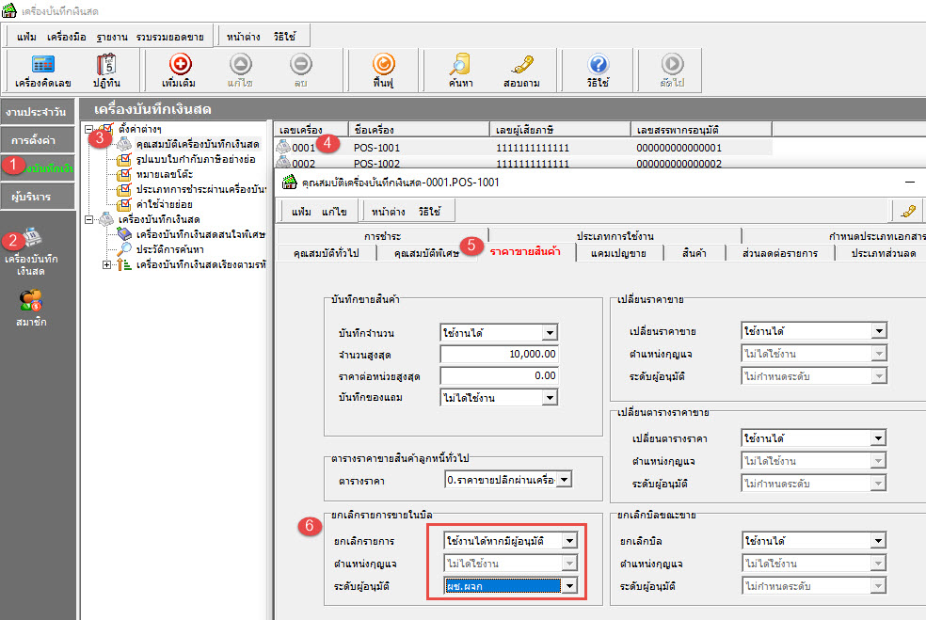
Task: Expand the เครื่องบันทึกเงินสดเรียงตาม tree node
Action: coord(106,265)
